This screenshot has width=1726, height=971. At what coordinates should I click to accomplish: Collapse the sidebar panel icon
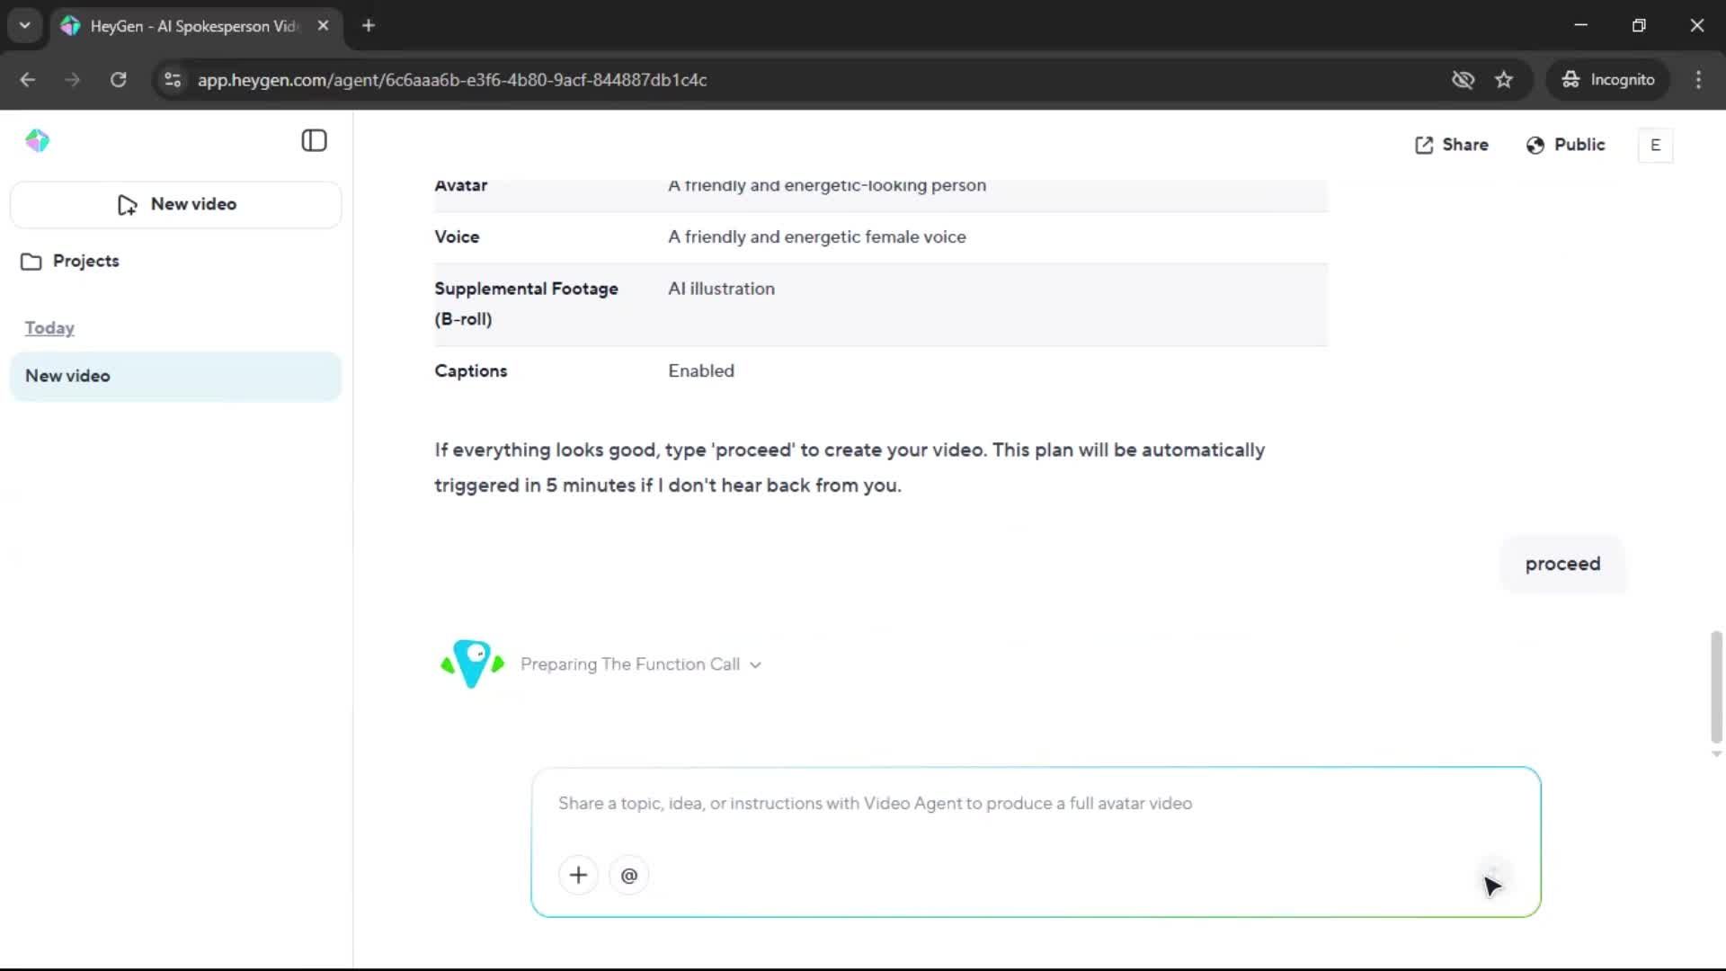point(314,141)
